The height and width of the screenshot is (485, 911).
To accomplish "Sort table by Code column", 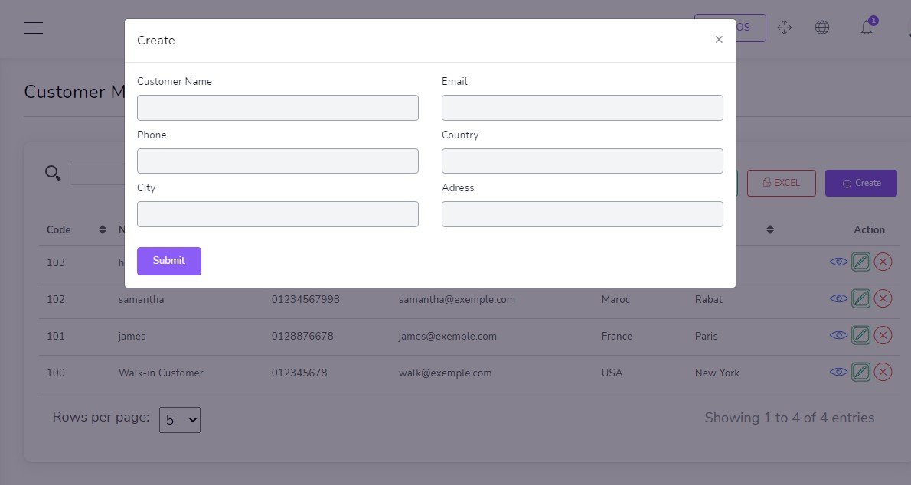I will [x=103, y=229].
